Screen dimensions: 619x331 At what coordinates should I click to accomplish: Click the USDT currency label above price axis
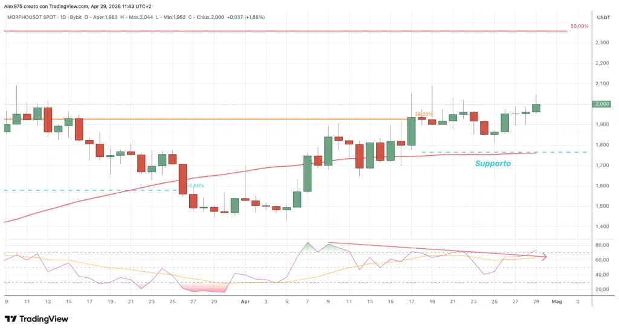coord(603,18)
